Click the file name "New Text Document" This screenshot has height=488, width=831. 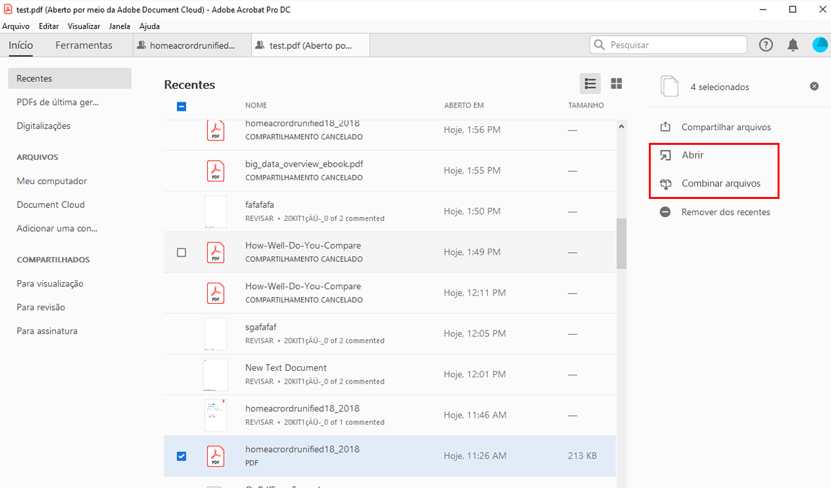(x=286, y=368)
